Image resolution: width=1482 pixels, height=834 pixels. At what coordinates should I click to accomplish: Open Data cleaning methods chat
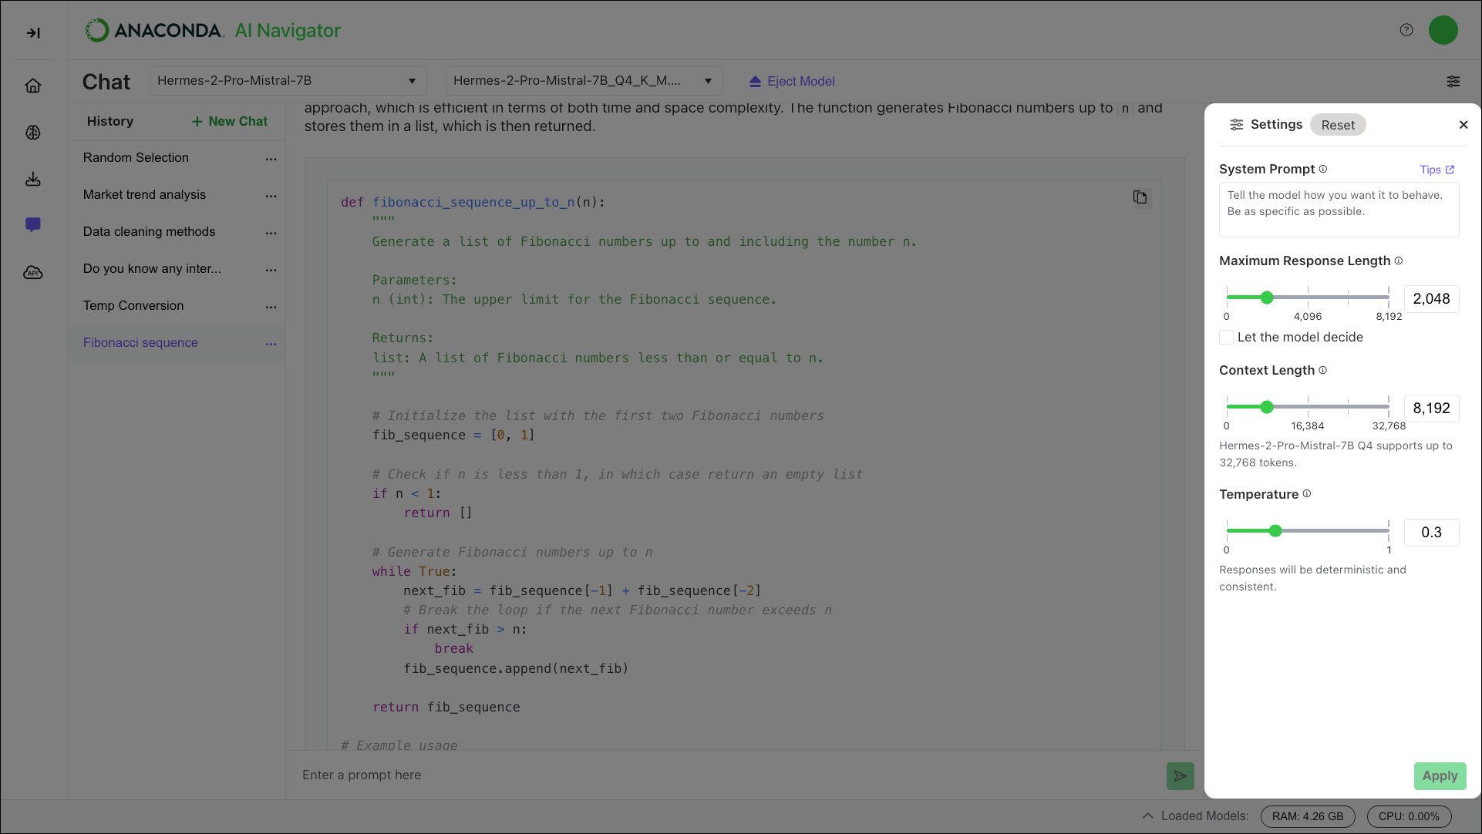point(149,231)
